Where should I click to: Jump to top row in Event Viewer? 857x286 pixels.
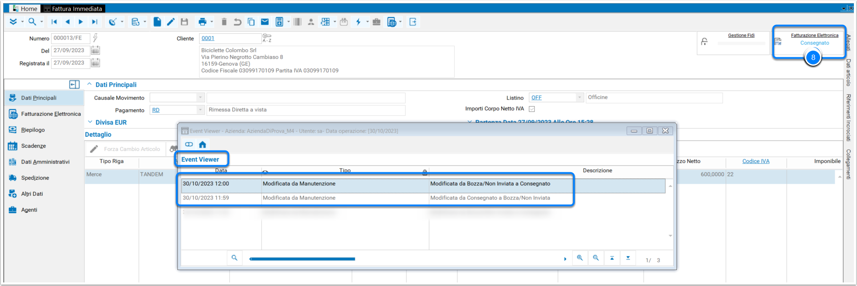(612, 258)
